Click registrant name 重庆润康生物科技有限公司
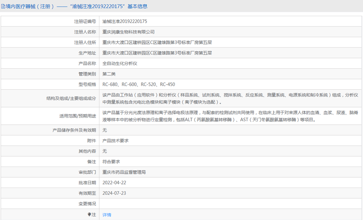Screen dimensions: 363x220 pos(128,32)
